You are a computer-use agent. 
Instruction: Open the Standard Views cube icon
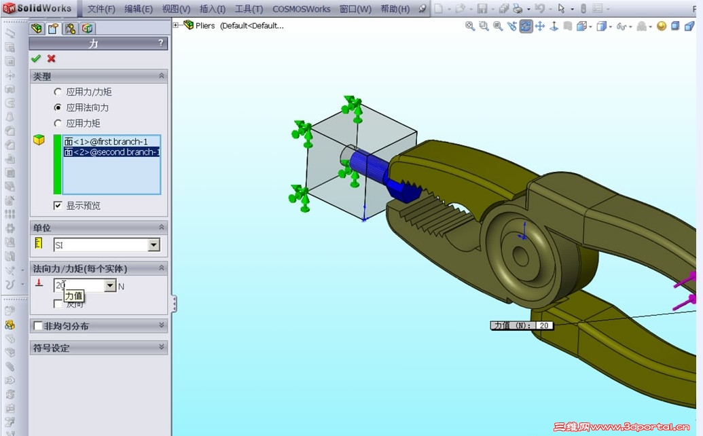point(582,26)
